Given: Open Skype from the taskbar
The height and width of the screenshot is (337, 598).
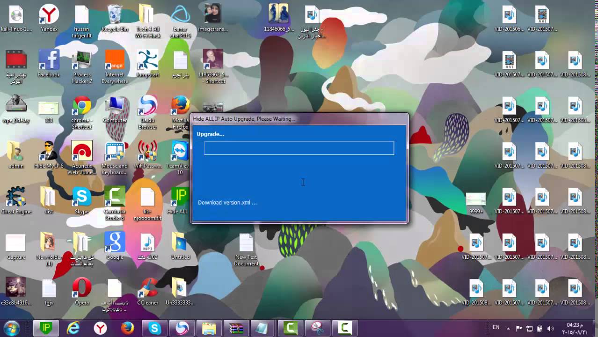Looking at the screenshot, I should (154, 328).
